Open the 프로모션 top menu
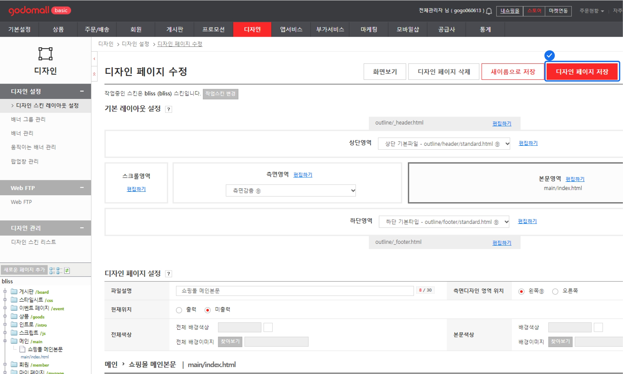The image size is (623, 374). coord(213,29)
